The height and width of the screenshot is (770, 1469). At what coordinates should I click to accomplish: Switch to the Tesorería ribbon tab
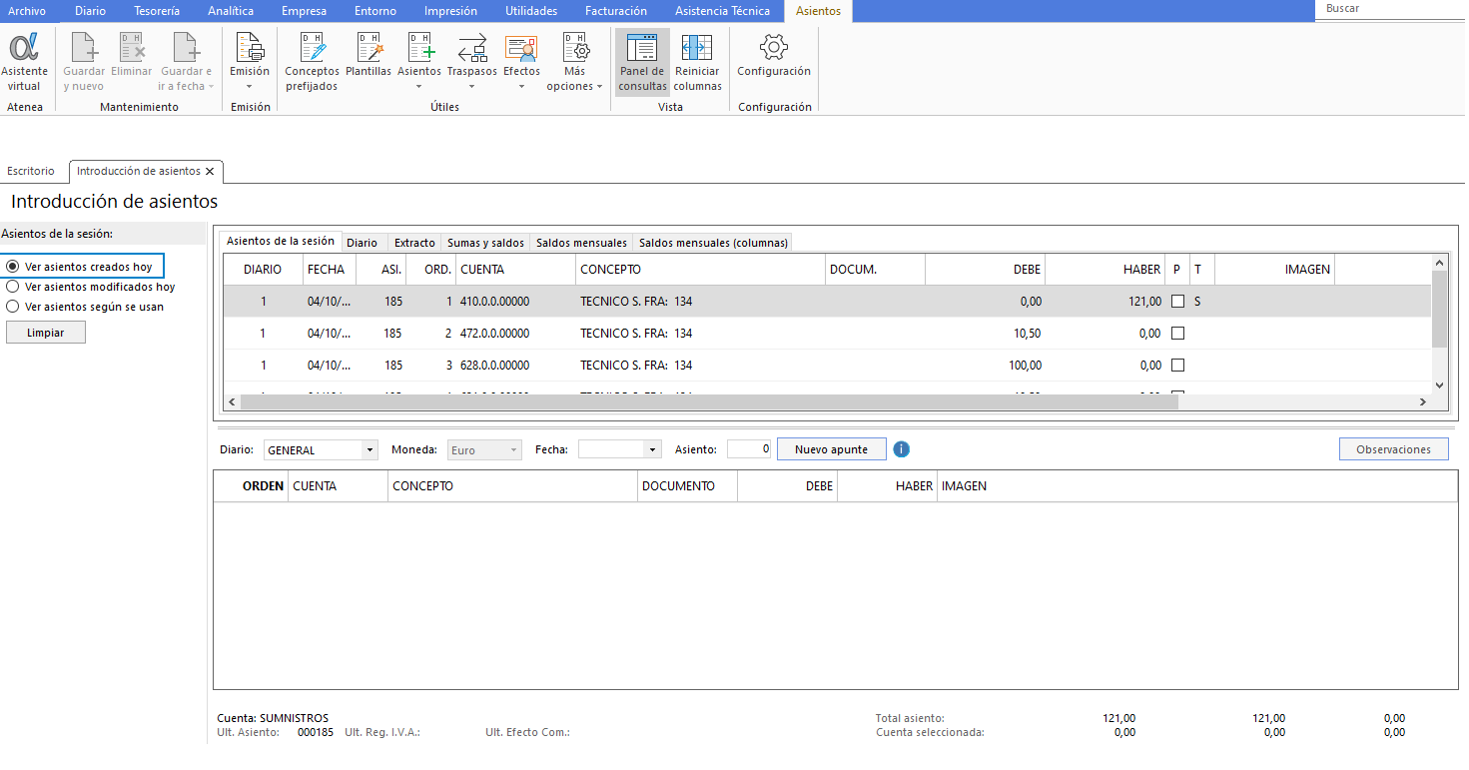[157, 11]
